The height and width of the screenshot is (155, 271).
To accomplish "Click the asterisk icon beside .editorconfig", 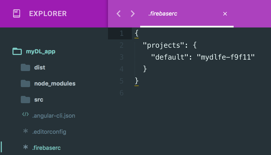I will point(25,131).
